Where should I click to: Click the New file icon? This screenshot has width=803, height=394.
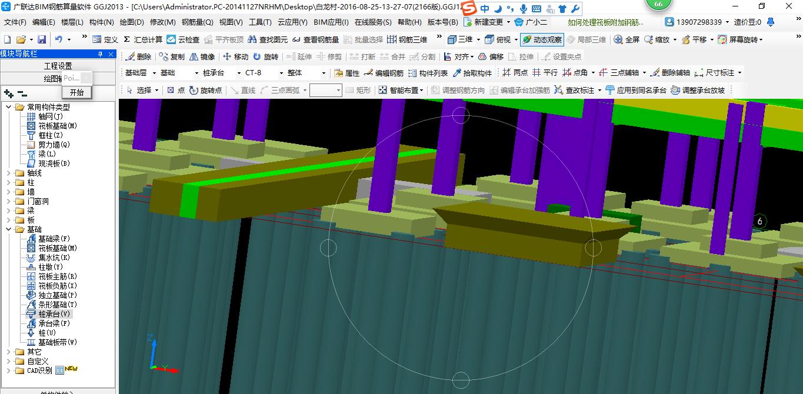(7, 39)
